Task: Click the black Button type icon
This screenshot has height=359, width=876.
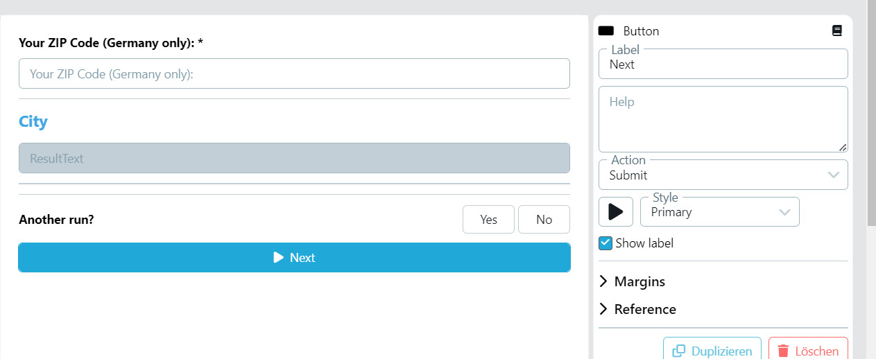Action: click(606, 31)
